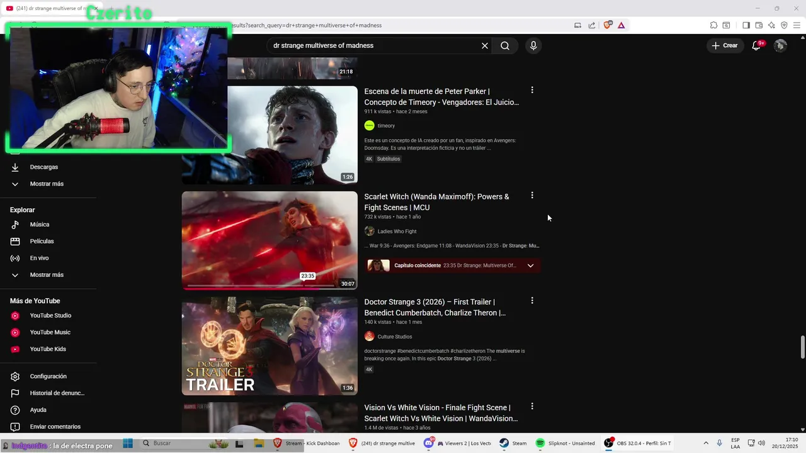Open OBS 32.0.4 taskbar item
The width and height of the screenshot is (806, 453).
pos(637,443)
